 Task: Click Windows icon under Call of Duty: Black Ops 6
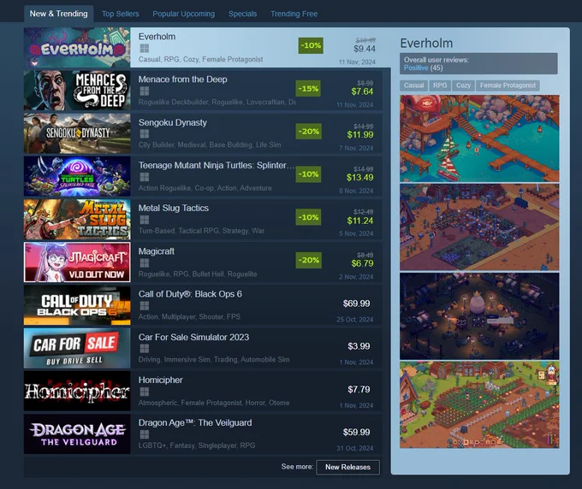[145, 305]
